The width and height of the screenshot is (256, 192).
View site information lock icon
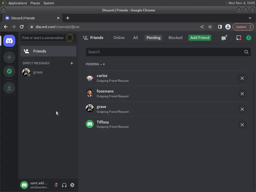32,27
